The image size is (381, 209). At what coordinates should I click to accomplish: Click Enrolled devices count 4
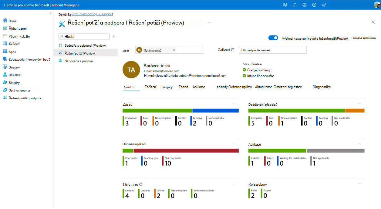coord(127,196)
